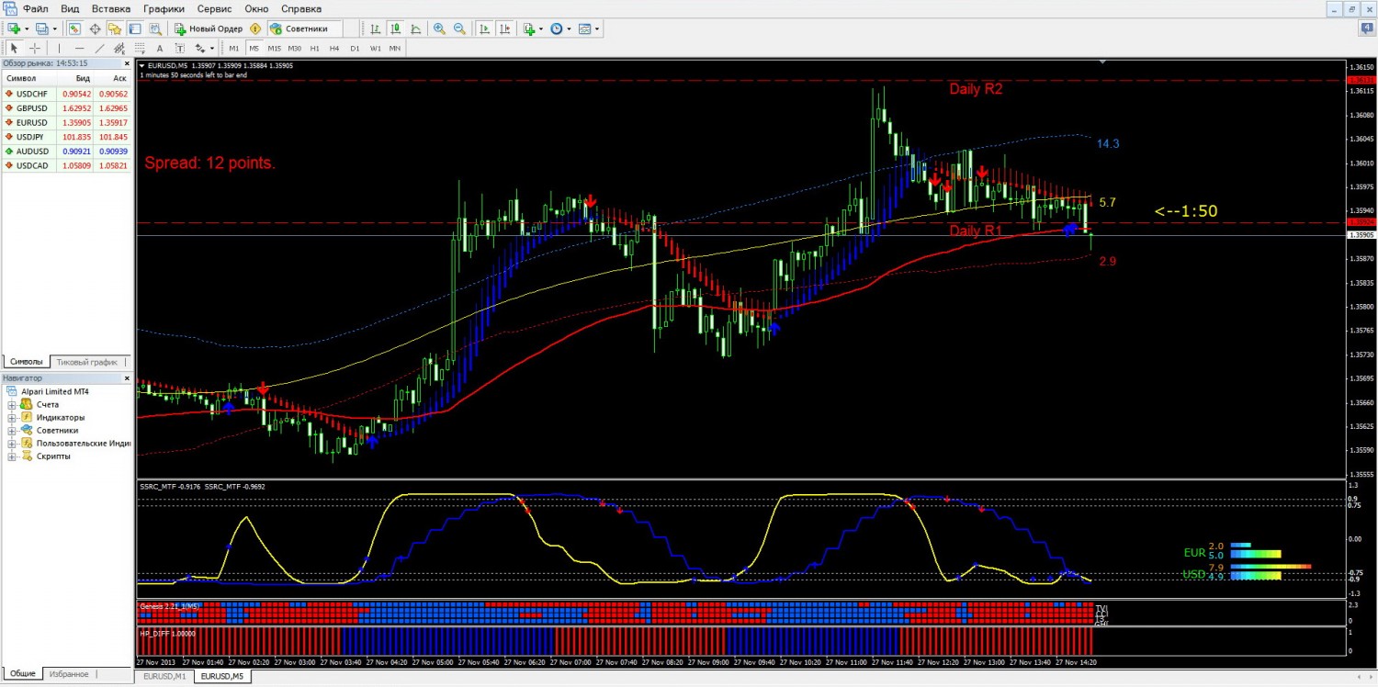Switch chart to line chart type
The height and width of the screenshot is (687, 1378).
pyautogui.click(x=415, y=28)
